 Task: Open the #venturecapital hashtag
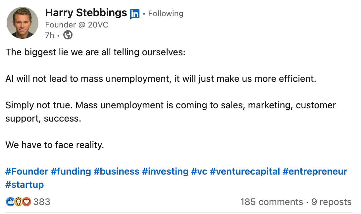245,171
